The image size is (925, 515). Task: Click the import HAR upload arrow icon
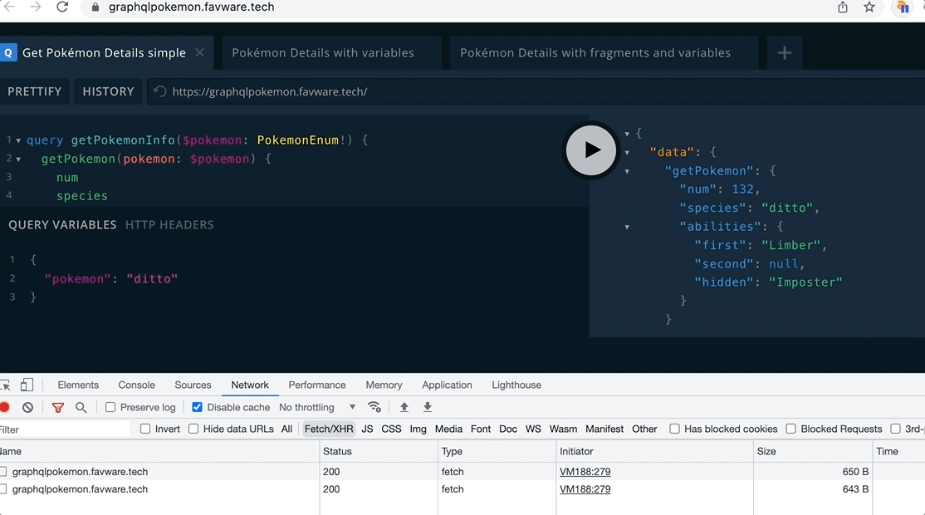coord(404,407)
